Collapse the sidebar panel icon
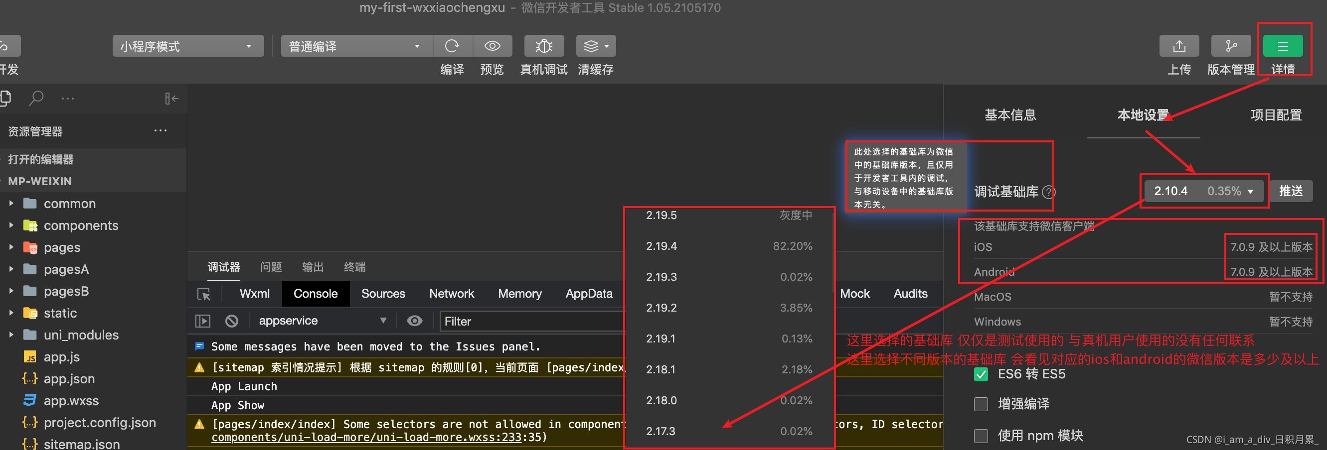The width and height of the screenshot is (1327, 450). (171, 98)
